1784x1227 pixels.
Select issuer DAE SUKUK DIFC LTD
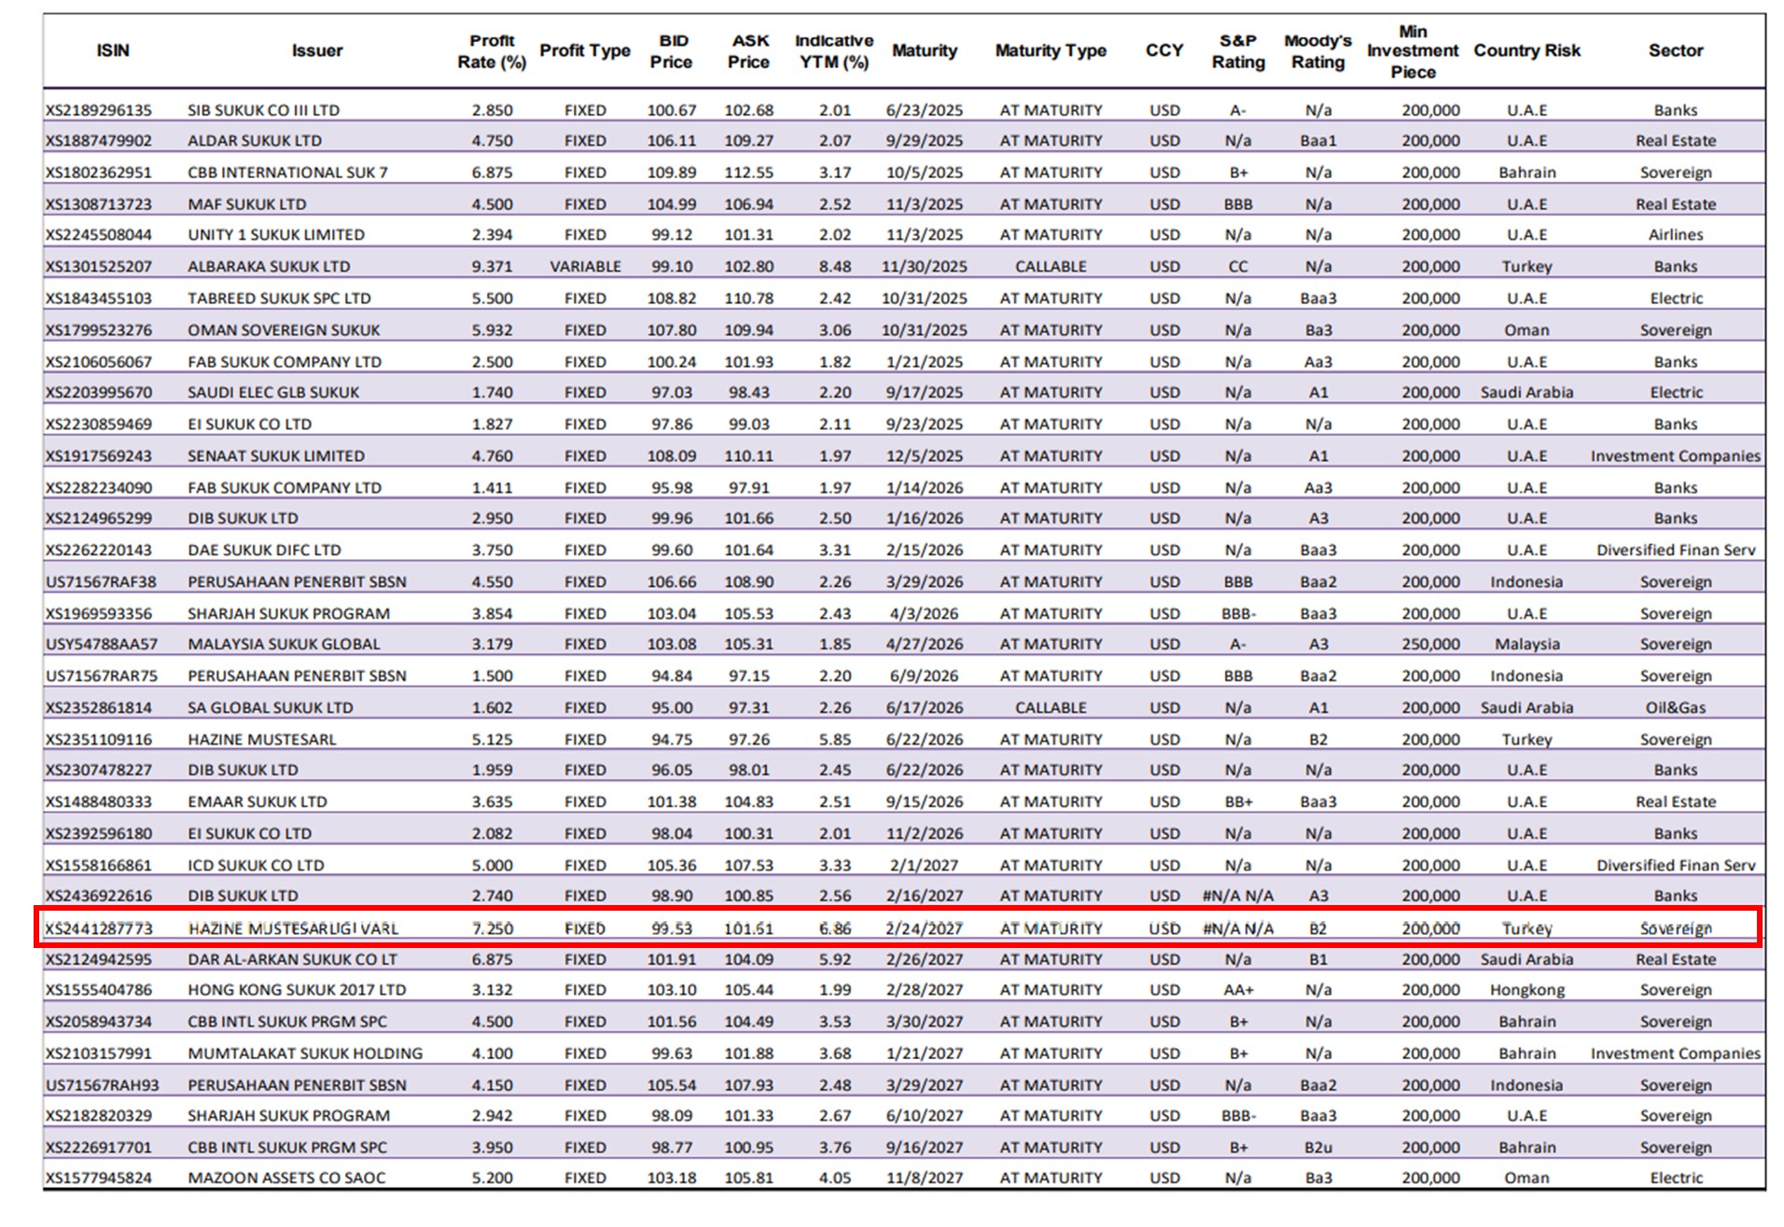pos(264,551)
